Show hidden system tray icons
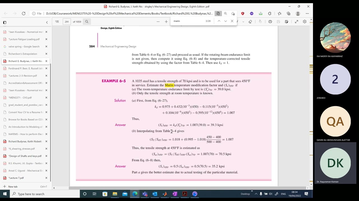The image size is (359, 201). (256, 194)
